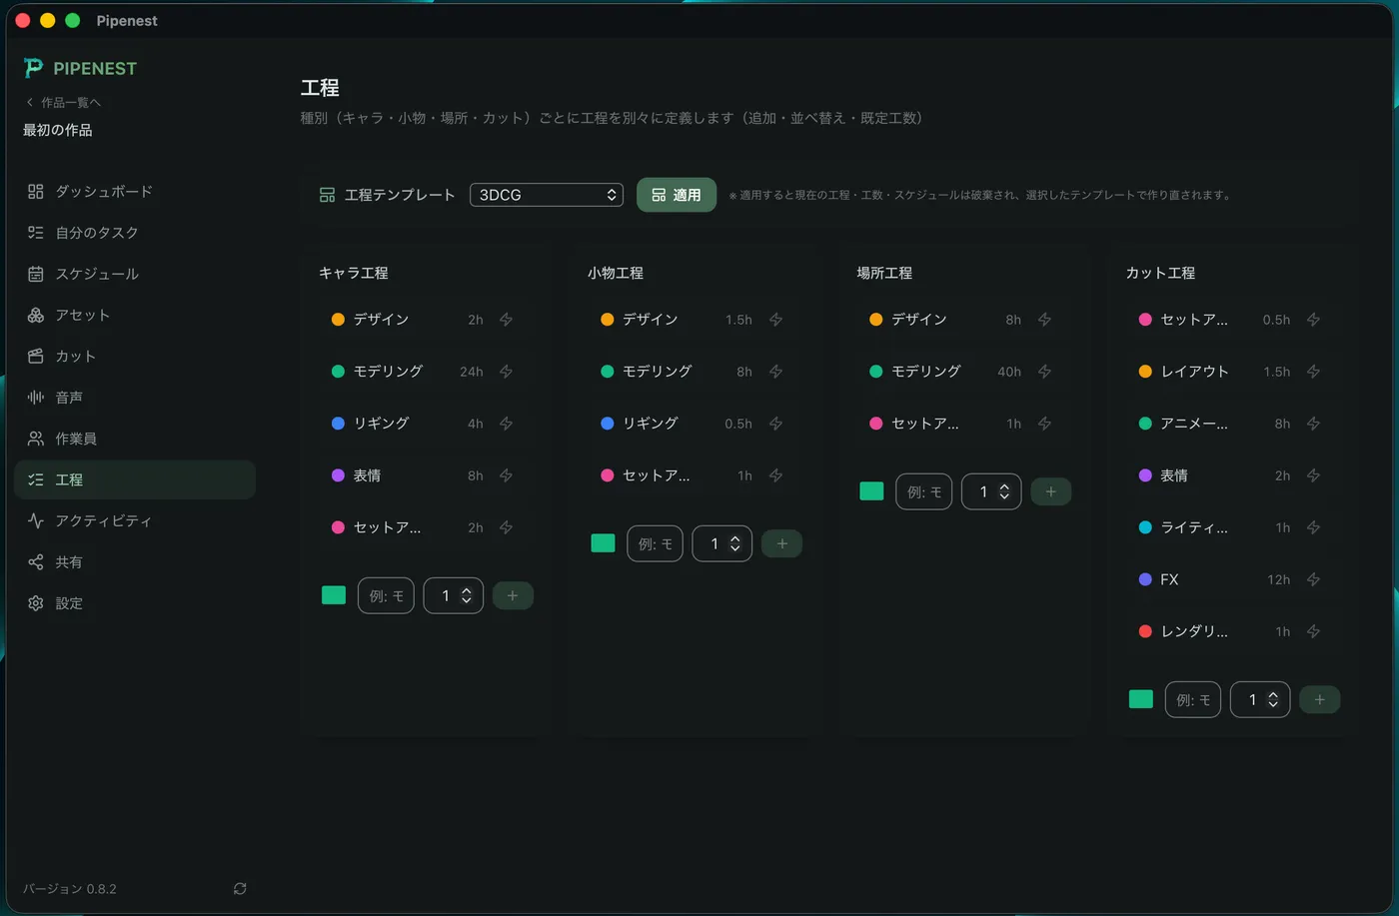Click the スケジュール calendar icon
The width and height of the screenshot is (1399, 916).
(36, 274)
